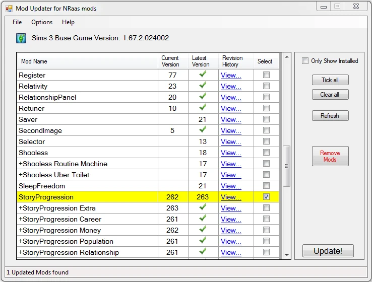Click the green checkmark in SecondImage row
372x282 pixels.
click(x=203, y=129)
